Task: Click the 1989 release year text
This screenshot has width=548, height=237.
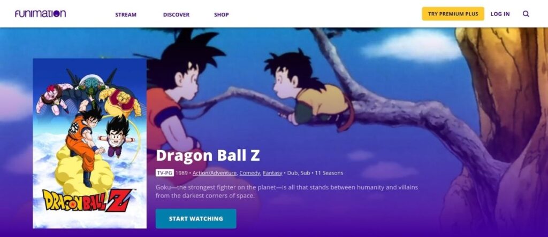Action: click(181, 173)
